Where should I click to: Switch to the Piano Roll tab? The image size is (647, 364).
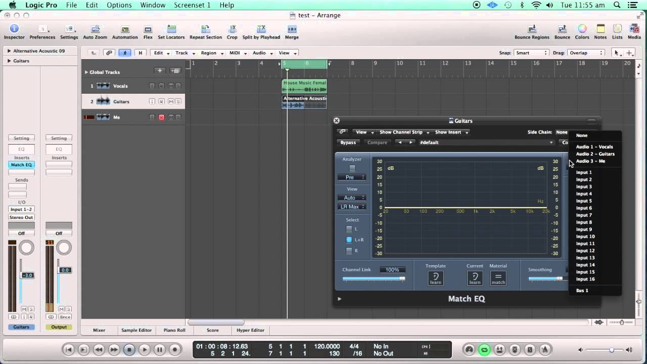(174, 330)
